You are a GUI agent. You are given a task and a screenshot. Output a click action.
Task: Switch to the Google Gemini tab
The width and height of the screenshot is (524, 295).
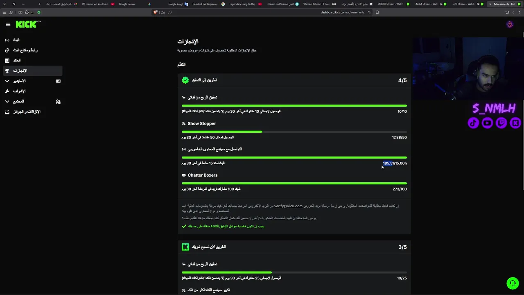click(127, 4)
